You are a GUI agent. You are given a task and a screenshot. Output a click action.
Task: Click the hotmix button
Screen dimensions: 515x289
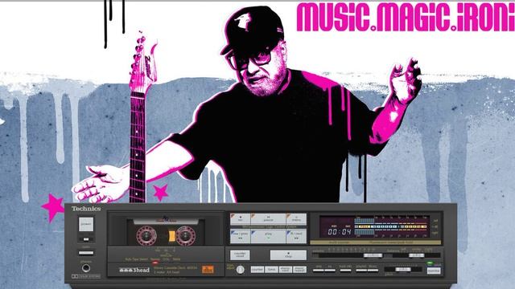click(x=434, y=271)
